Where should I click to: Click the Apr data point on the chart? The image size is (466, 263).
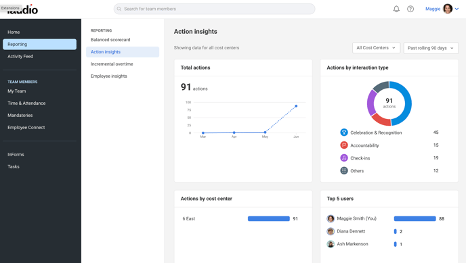coord(234,133)
